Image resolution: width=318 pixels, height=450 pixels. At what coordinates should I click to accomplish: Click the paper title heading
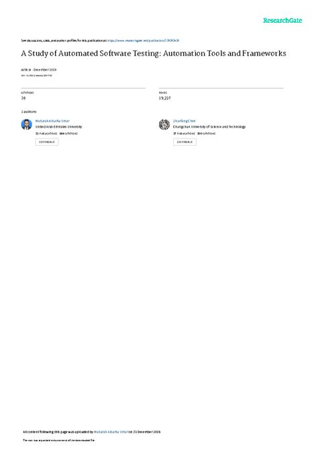[x=154, y=53]
